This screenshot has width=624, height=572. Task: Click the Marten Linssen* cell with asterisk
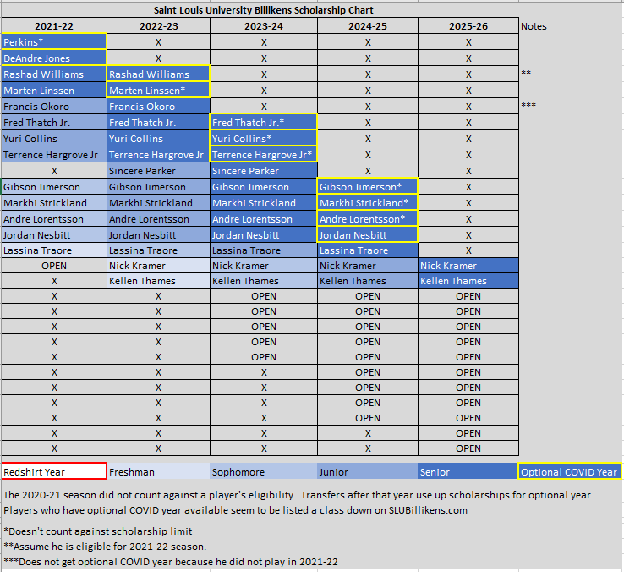pyautogui.click(x=158, y=91)
